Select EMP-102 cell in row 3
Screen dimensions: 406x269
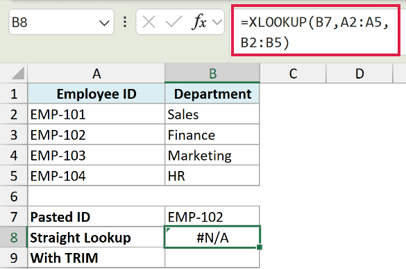pyautogui.click(x=96, y=135)
